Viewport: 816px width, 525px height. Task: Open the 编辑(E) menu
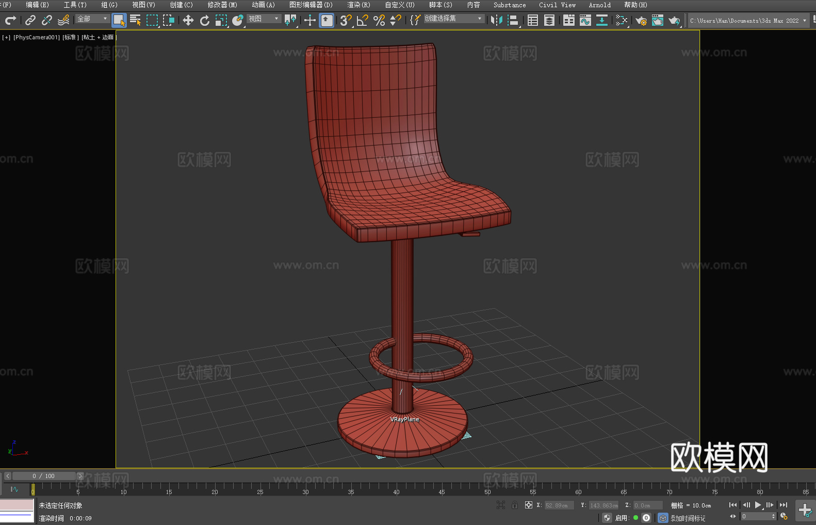[x=37, y=5]
